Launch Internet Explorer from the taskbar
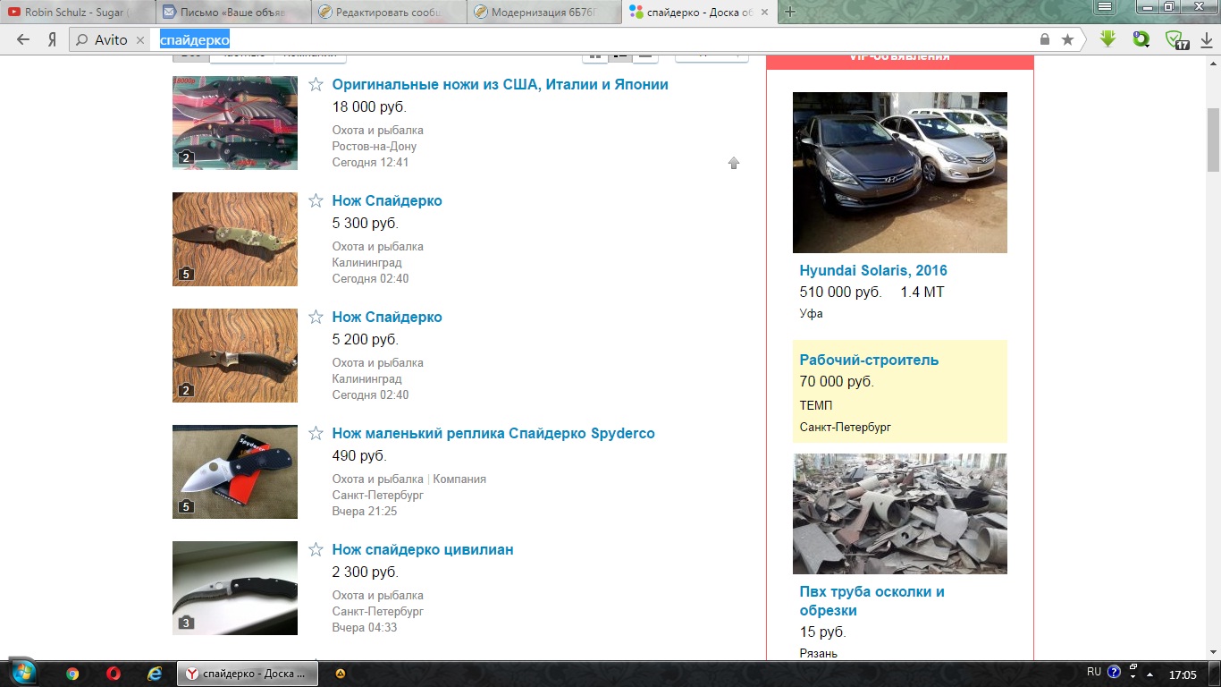Screen dimensions: 1221x687 154,674
